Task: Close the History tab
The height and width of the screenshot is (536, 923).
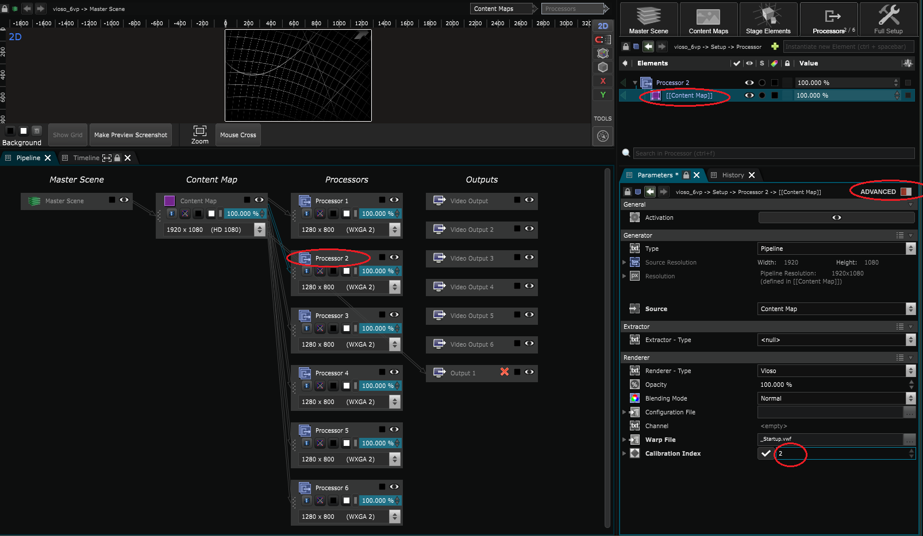Action: (x=752, y=175)
